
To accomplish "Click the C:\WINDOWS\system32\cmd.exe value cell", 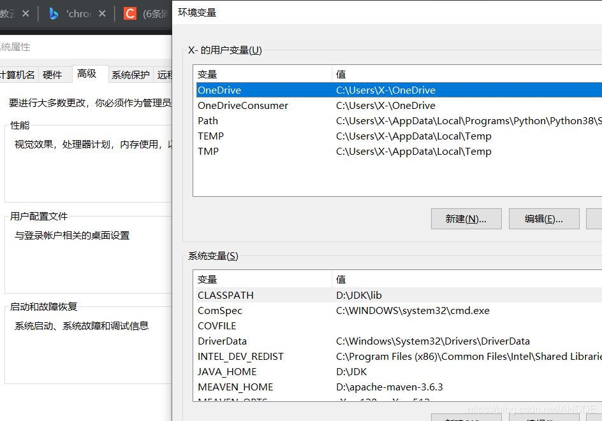I will pos(413,311).
